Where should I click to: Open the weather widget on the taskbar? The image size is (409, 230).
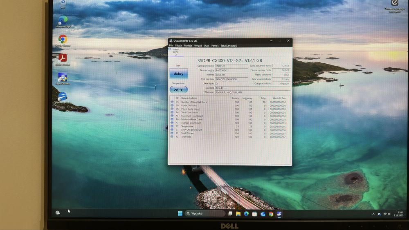tap(58, 213)
